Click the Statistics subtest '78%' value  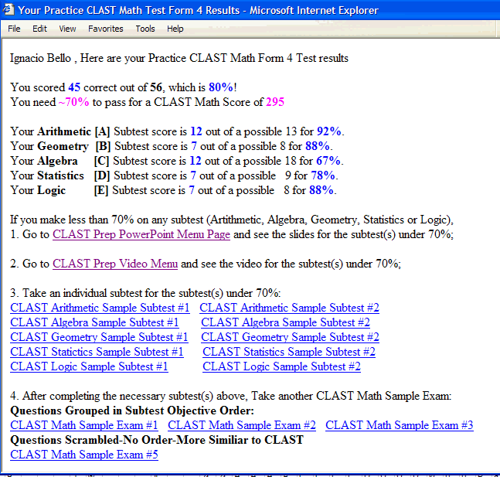tap(323, 175)
